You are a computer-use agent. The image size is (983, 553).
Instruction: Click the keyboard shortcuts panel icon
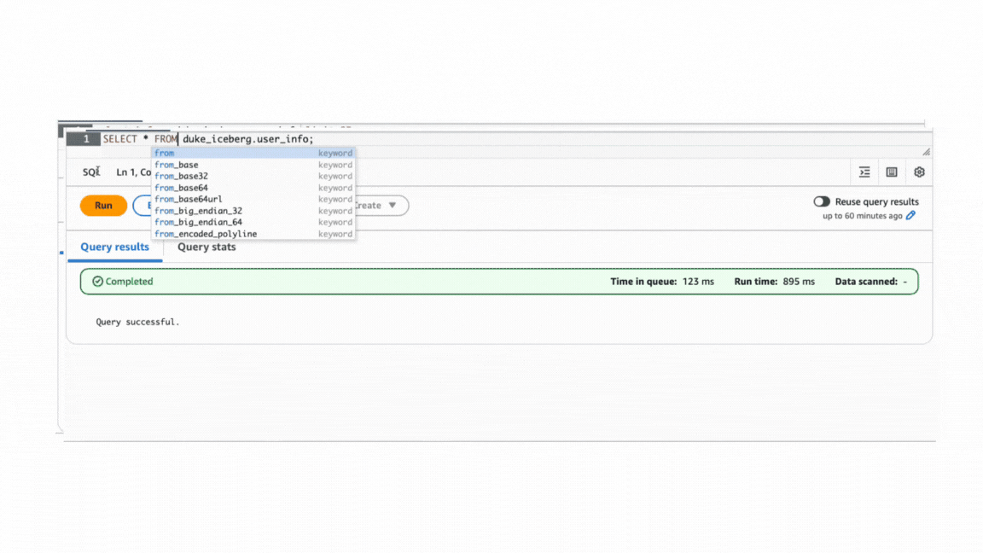pyautogui.click(x=892, y=172)
